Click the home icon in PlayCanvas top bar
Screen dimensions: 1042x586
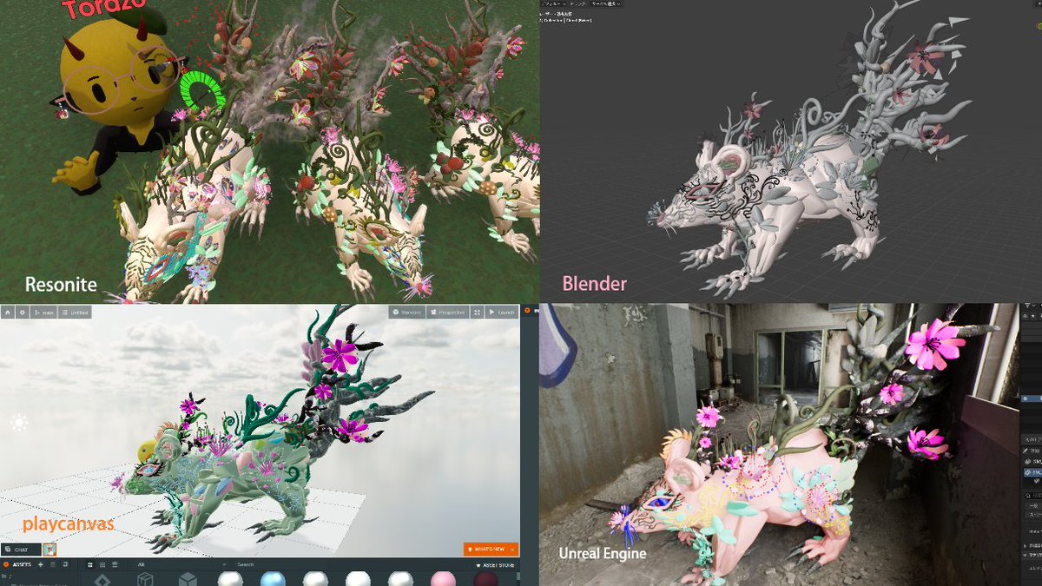(x=8, y=312)
